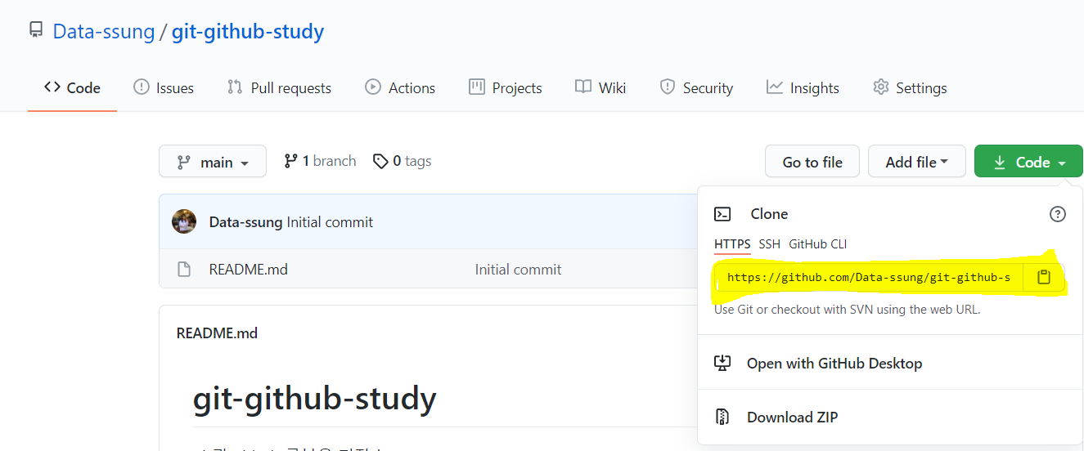This screenshot has height=451, width=1084.
Task: Click Data-ssung avatar in commit row
Action: pyautogui.click(x=184, y=221)
